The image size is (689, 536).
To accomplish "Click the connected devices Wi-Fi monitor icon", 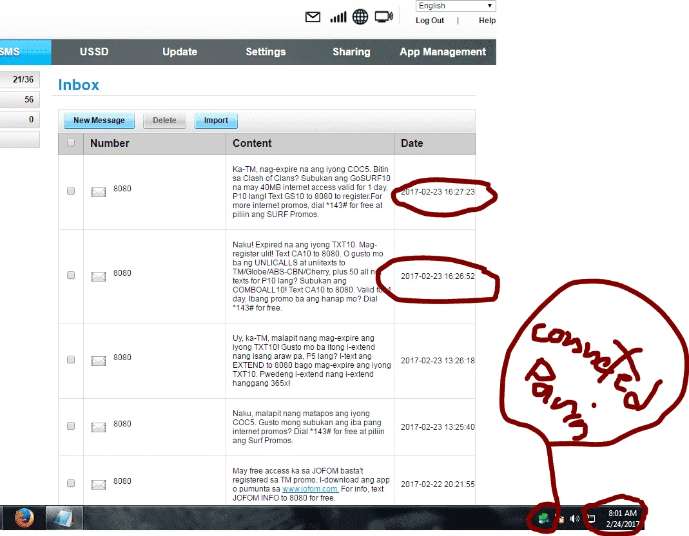I will 383,17.
